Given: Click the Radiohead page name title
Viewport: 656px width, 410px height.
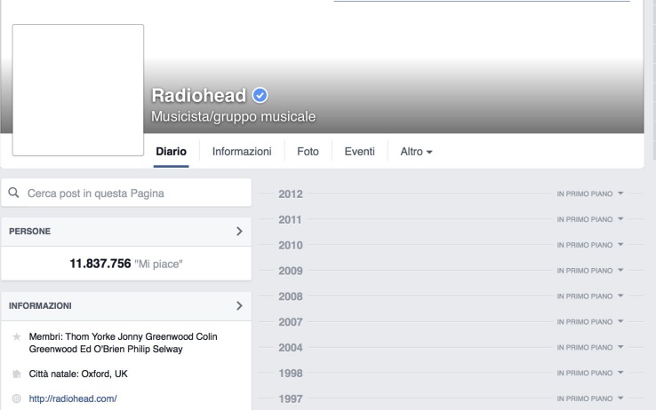Looking at the screenshot, I should (x=199, y=95).
